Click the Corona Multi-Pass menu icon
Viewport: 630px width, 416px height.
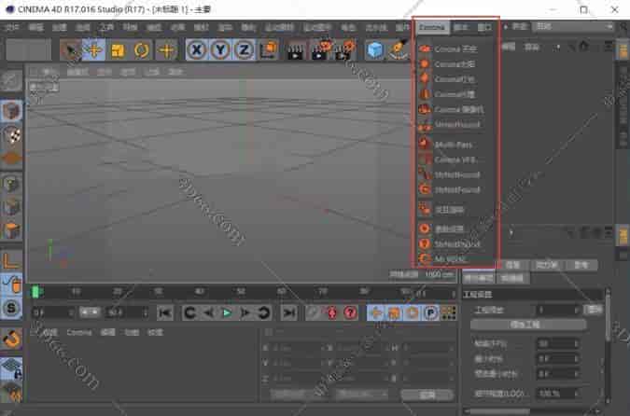[425, 144]
